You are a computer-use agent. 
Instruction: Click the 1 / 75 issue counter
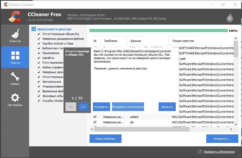pos(77,98)
